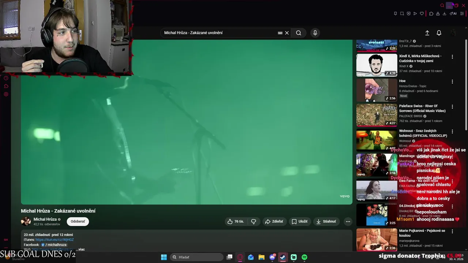The image size is (468, 263).
Task: Clear the YouTube search query
Action: [x=287, y=33]
